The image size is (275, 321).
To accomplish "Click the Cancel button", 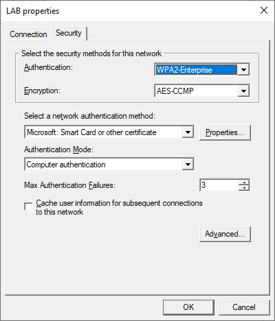I will (244, 307).
